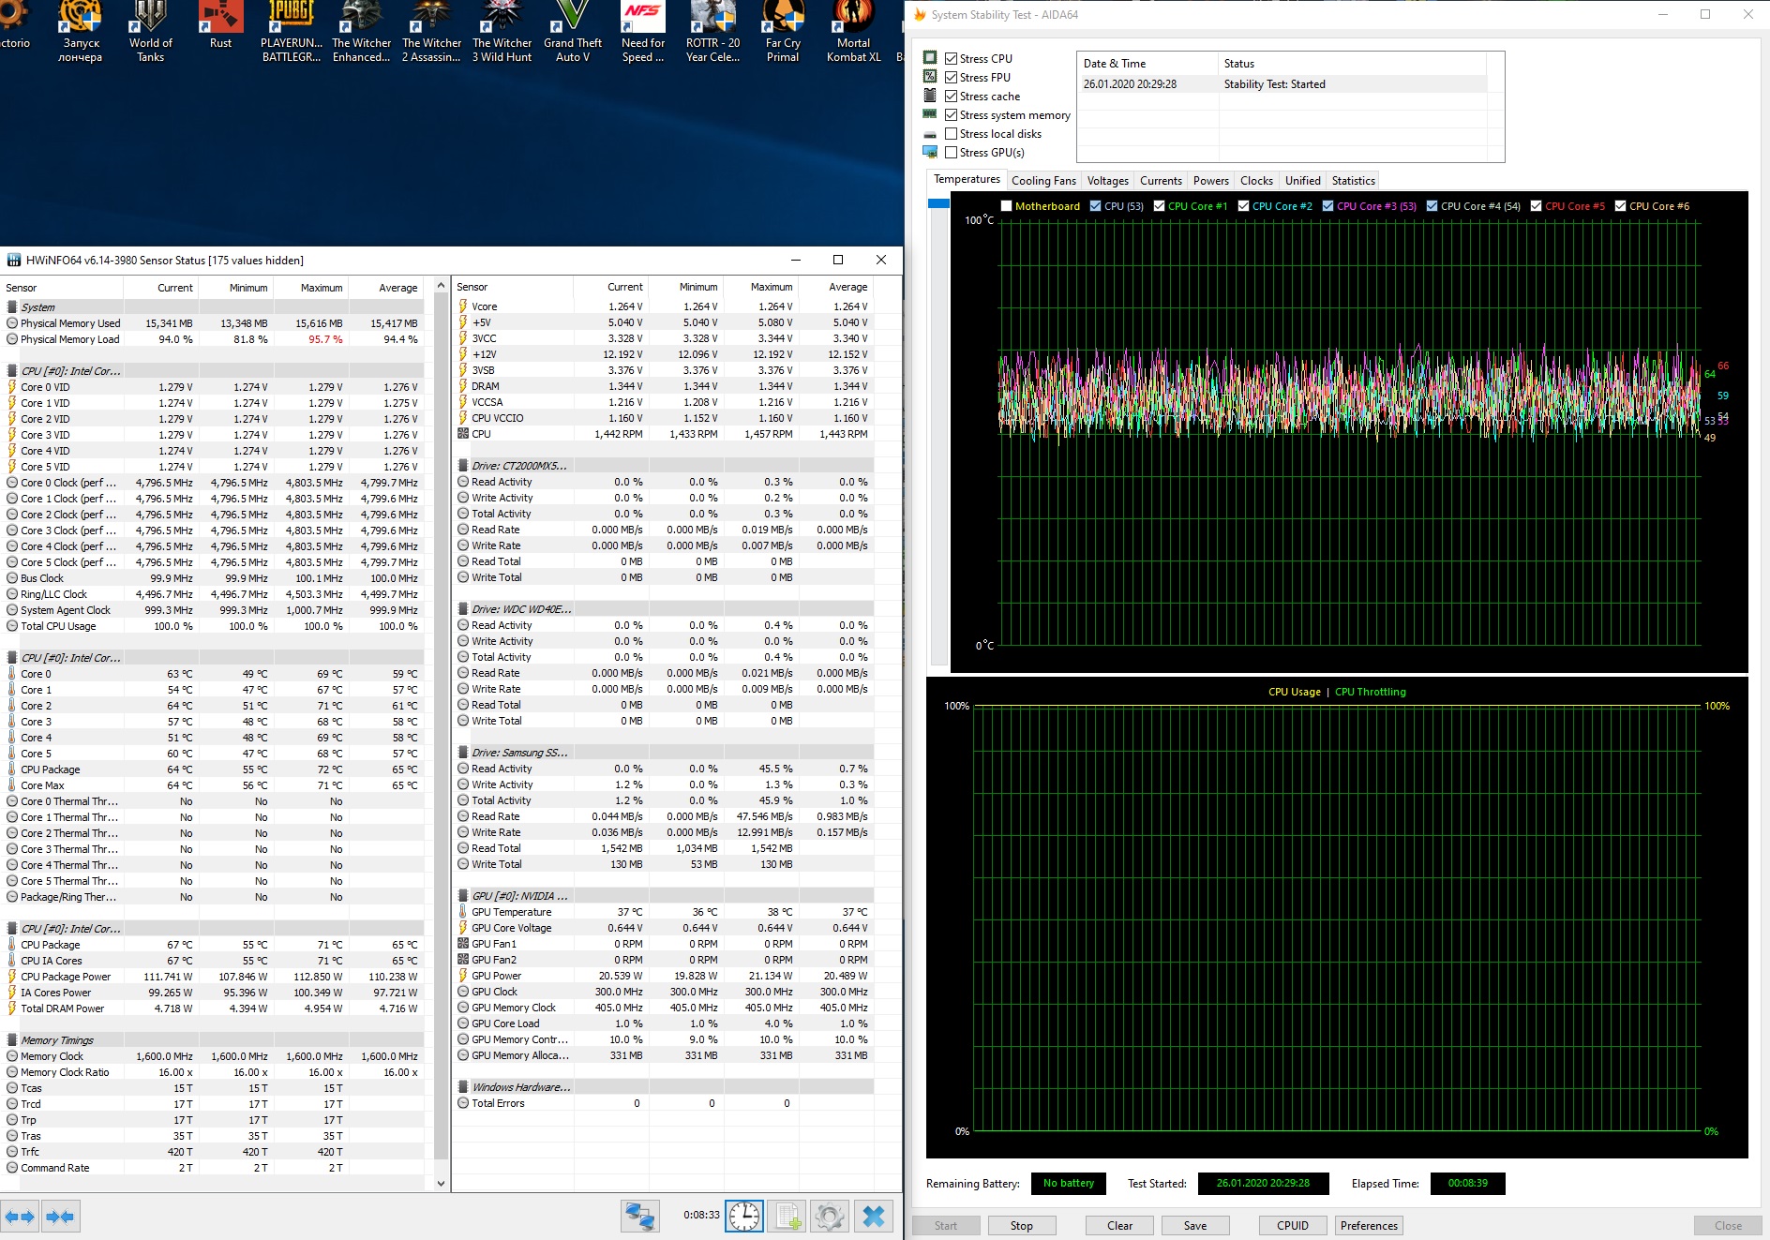The image size is (1770, 1240).
Task: Click the HWiNFO left panel scroll-down arrow
Action: 442,1183
